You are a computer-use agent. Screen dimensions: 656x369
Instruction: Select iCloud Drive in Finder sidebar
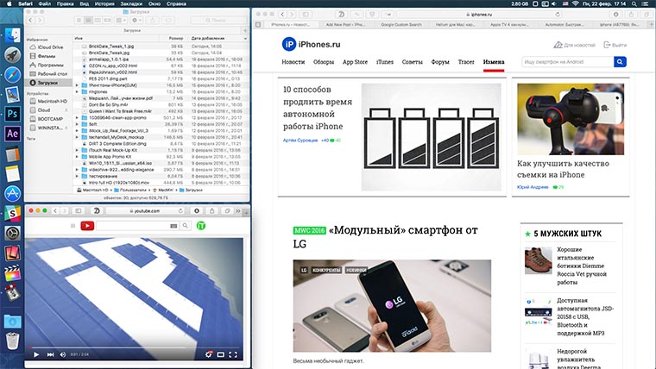coord(46,47)
